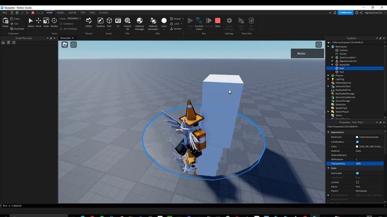This screenshot has width=387, height=217.
Task: Click the blue Collaborate button
Action: tap(345, 13)
